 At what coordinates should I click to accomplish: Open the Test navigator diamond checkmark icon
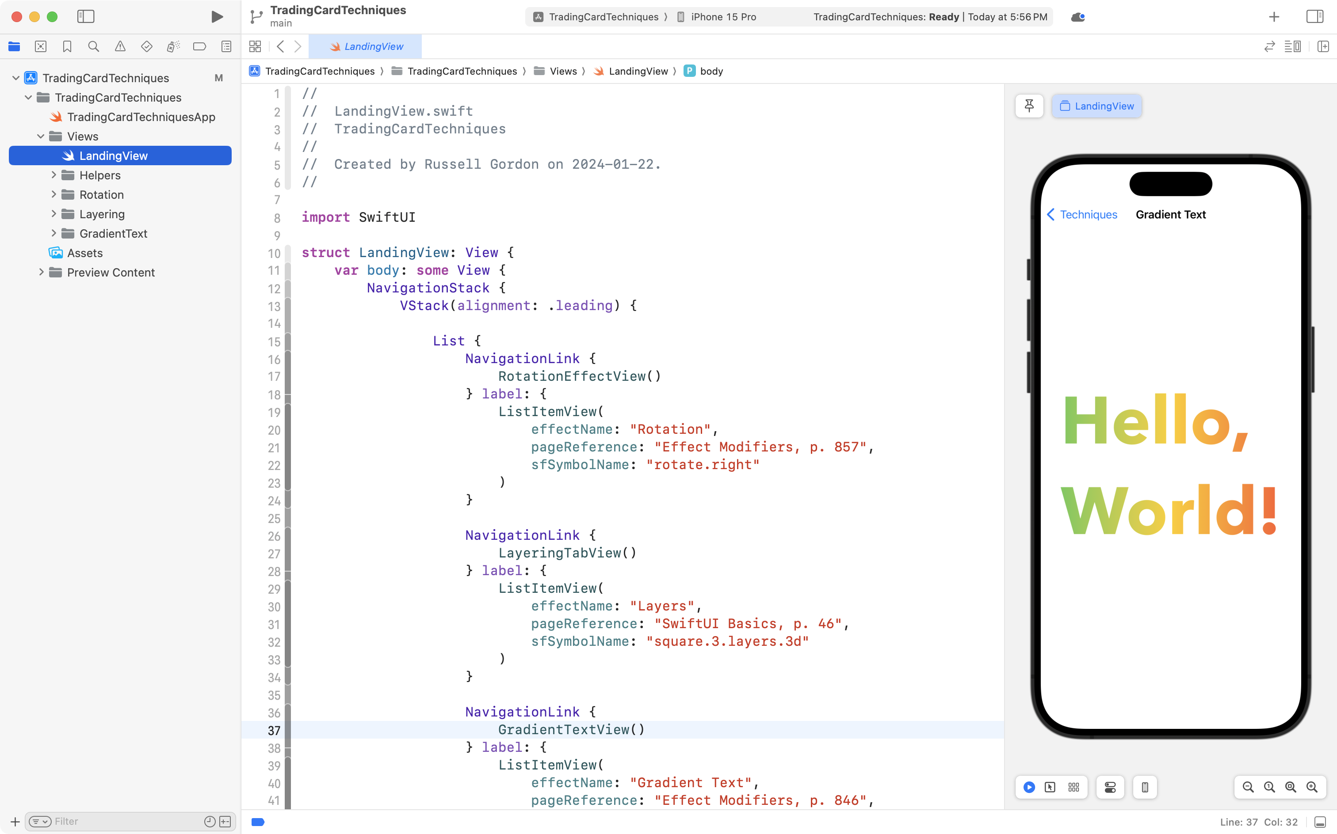click(x=147, y=46)
